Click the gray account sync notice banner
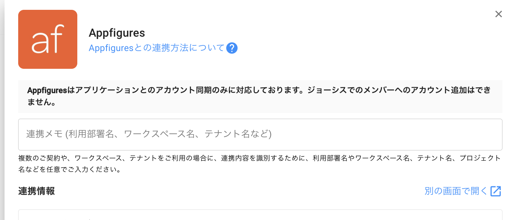 (260, 96)
